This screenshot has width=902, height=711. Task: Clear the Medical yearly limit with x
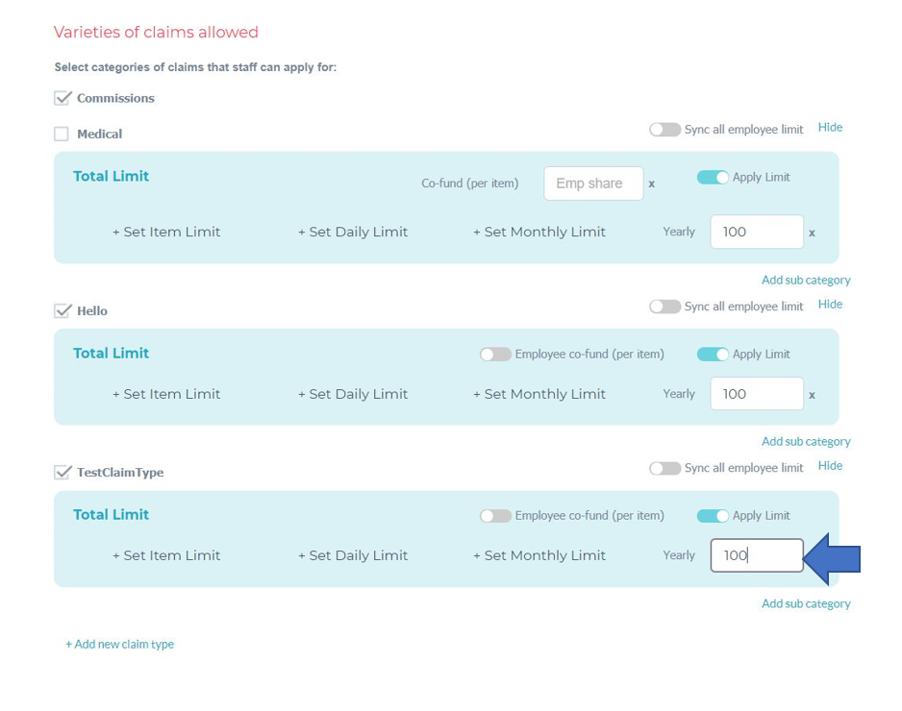[x=812, y=233]
